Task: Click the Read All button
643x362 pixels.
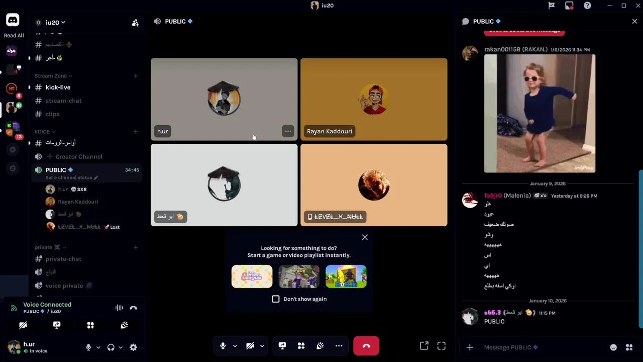Action: 14,36
